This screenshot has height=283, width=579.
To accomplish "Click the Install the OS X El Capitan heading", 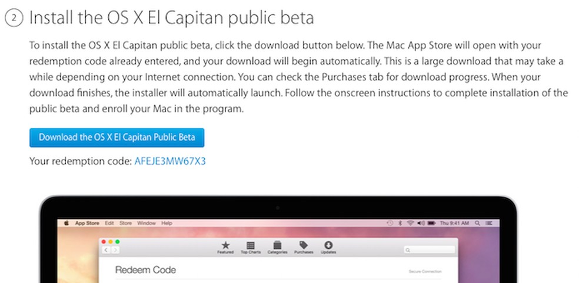I will [x=171, y=18].
